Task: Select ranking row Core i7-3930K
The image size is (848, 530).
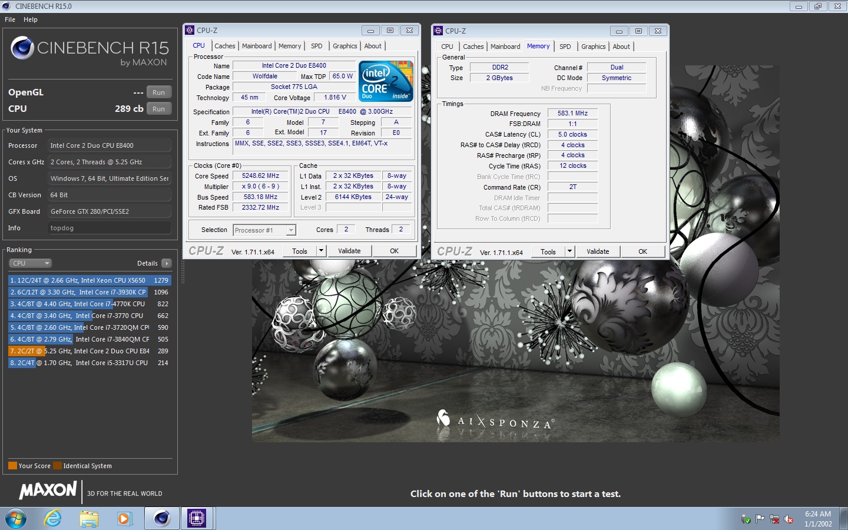Action: coord(90,292)
